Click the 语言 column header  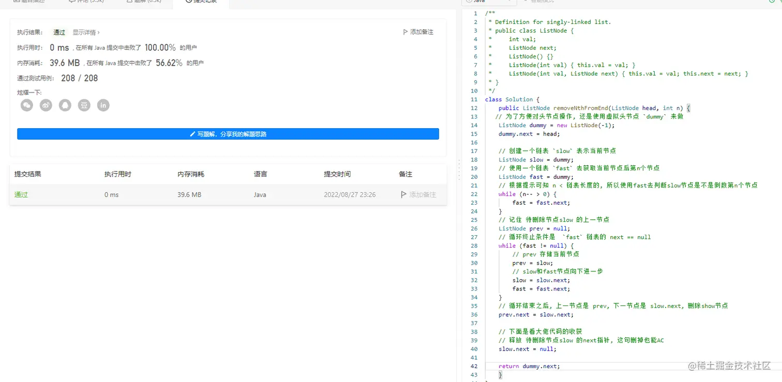click(261, 174)
